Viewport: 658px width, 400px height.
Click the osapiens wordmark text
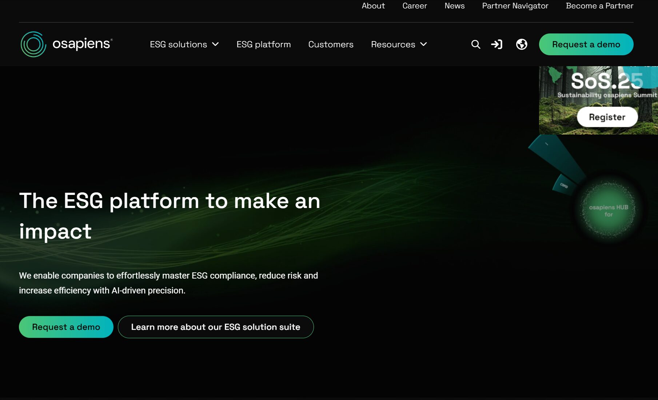83,44
